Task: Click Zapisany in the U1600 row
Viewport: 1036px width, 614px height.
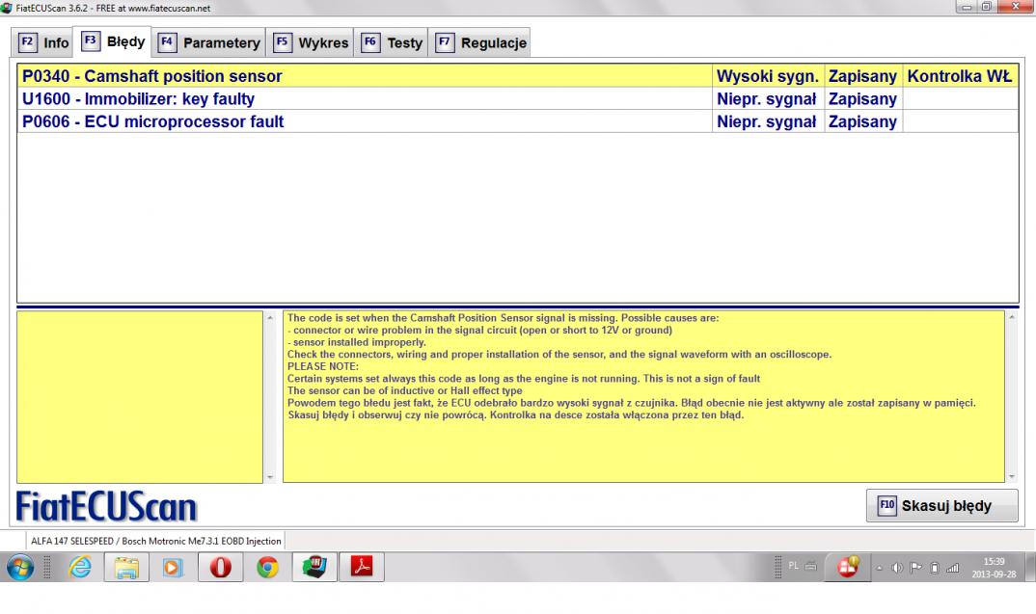Action: (x=862, y=99)
